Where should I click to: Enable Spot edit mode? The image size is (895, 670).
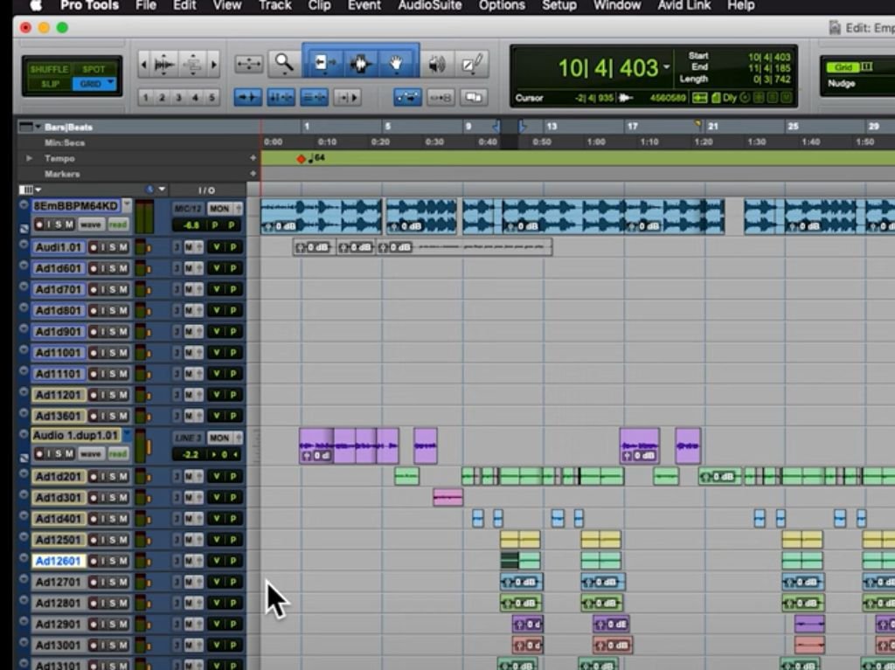(94, 69)
